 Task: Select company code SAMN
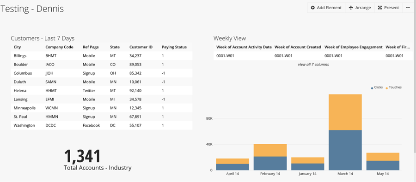point(51,82)
